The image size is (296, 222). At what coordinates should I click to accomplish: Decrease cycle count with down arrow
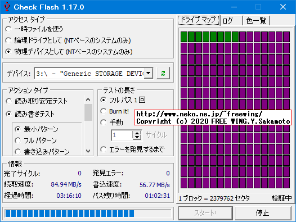click(137, 137)
